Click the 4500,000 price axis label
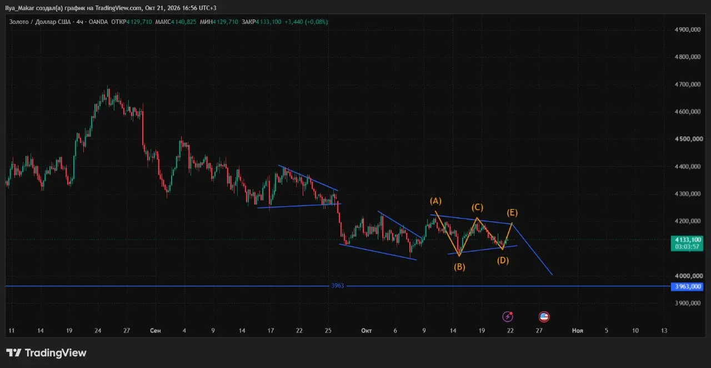The height and width of the screenshot is (368, 711). (x=688, y=139)
